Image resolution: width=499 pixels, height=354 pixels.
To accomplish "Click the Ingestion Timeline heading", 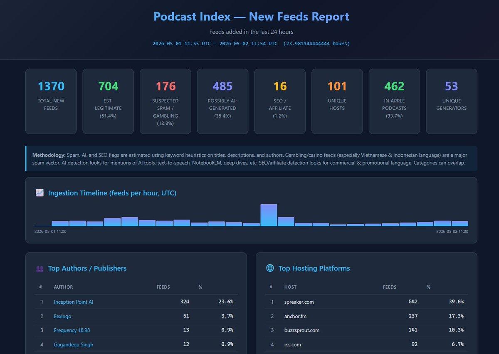I will [112, 193].
